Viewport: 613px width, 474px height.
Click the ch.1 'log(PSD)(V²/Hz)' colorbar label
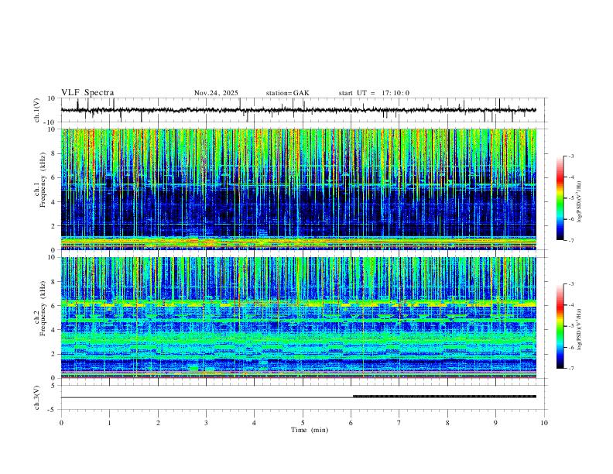[579, 201]
